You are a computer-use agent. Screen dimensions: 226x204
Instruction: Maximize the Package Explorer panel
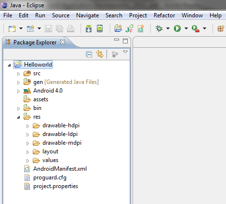[125, 41]
